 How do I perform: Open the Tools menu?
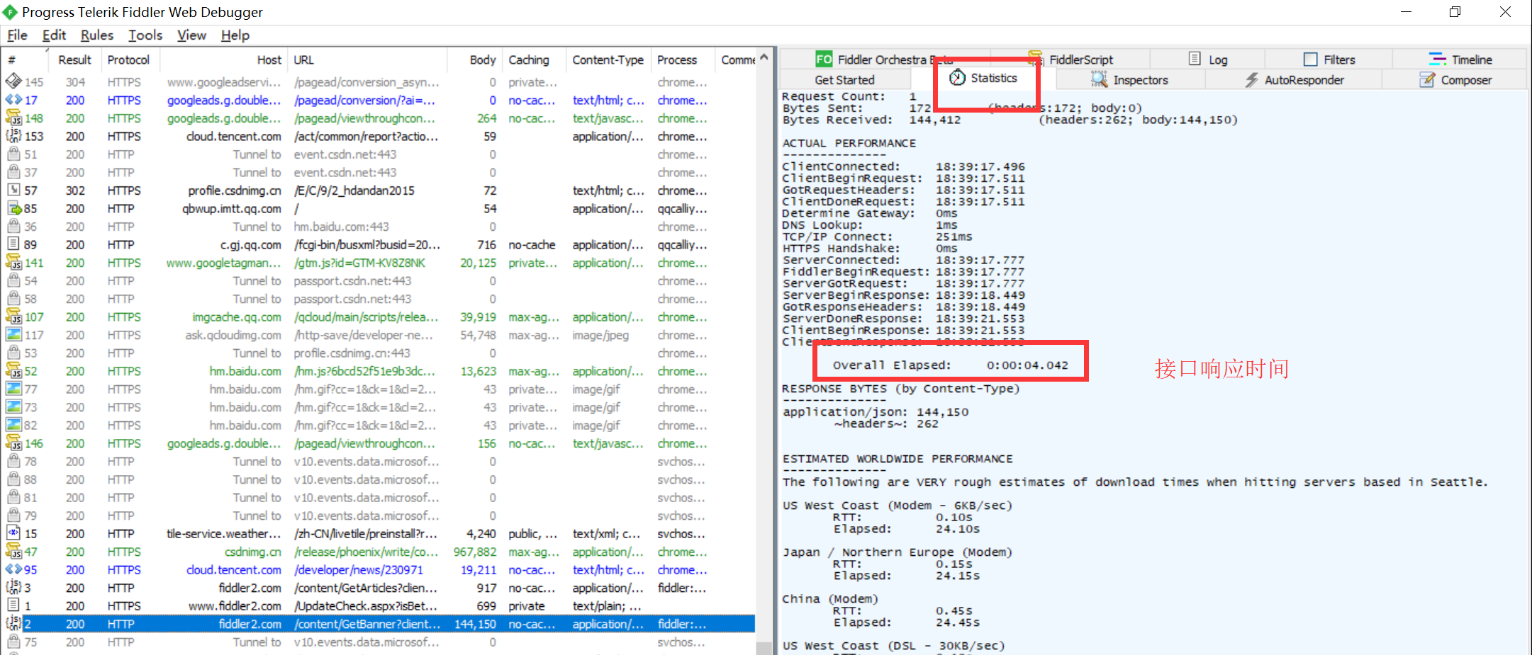pyautogui.click(x=145, y=35)
